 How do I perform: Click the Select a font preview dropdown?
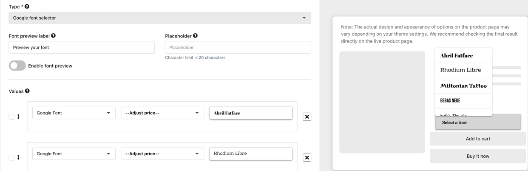click(x=478, y=123)
